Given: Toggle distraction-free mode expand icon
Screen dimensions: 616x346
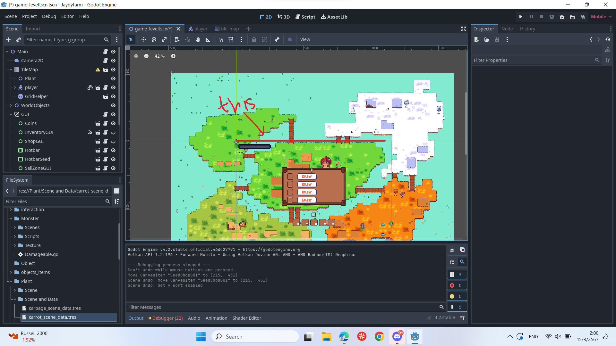Looking at the screenshot, I should [x=464, y=29].
